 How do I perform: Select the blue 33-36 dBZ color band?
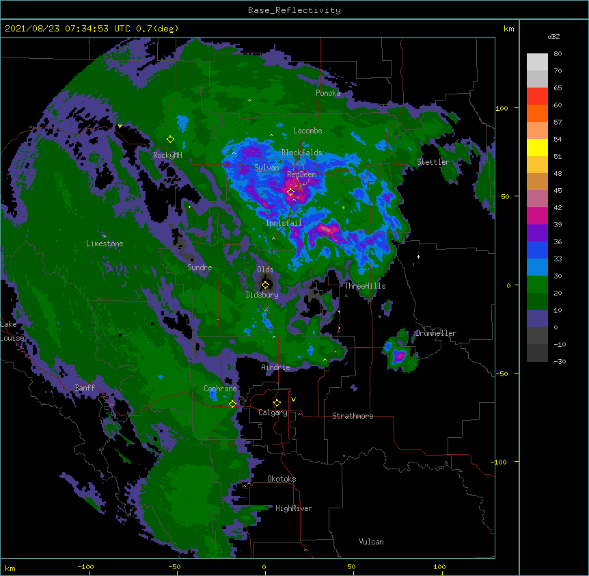tap(537, 250)
